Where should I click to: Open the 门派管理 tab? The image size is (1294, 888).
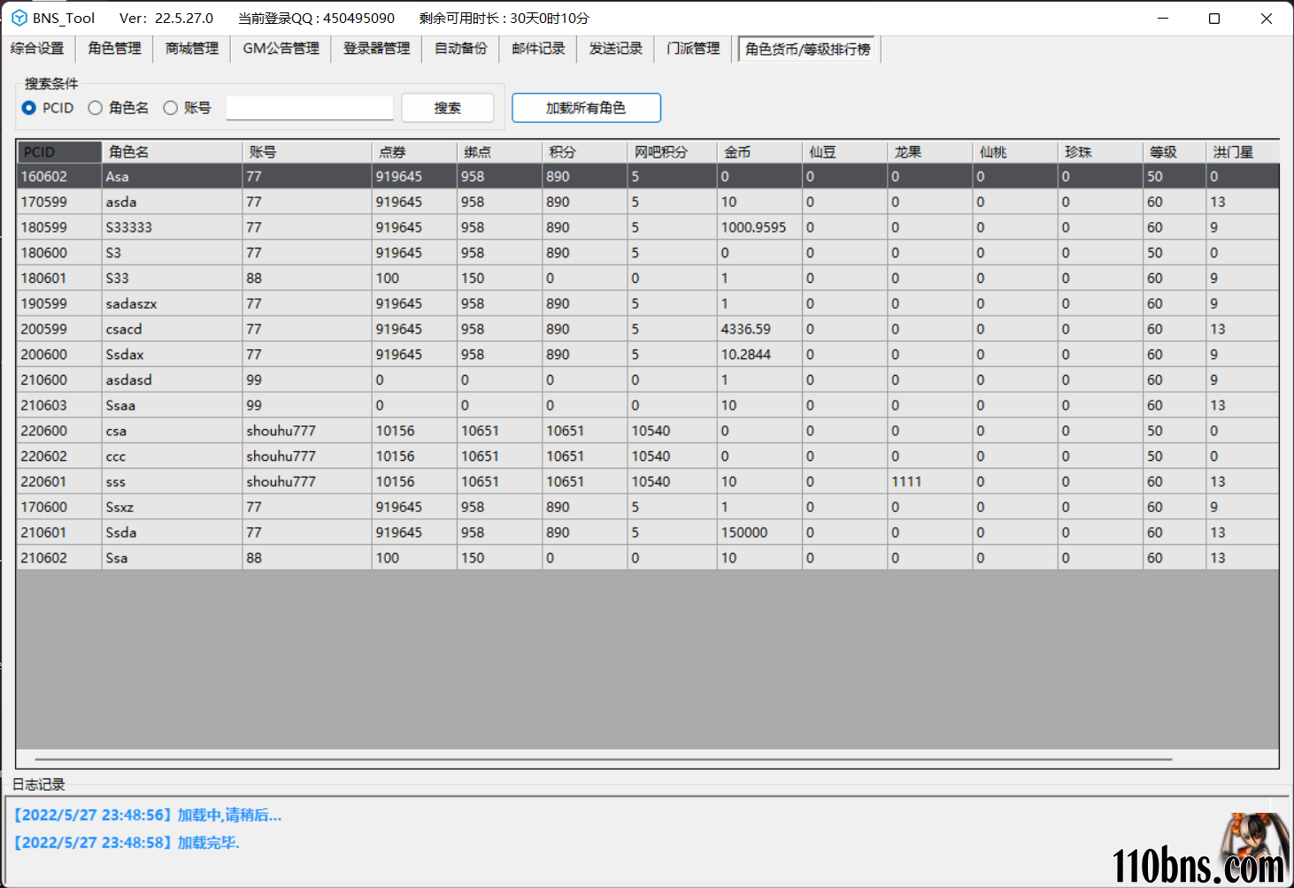pos(693,49)
